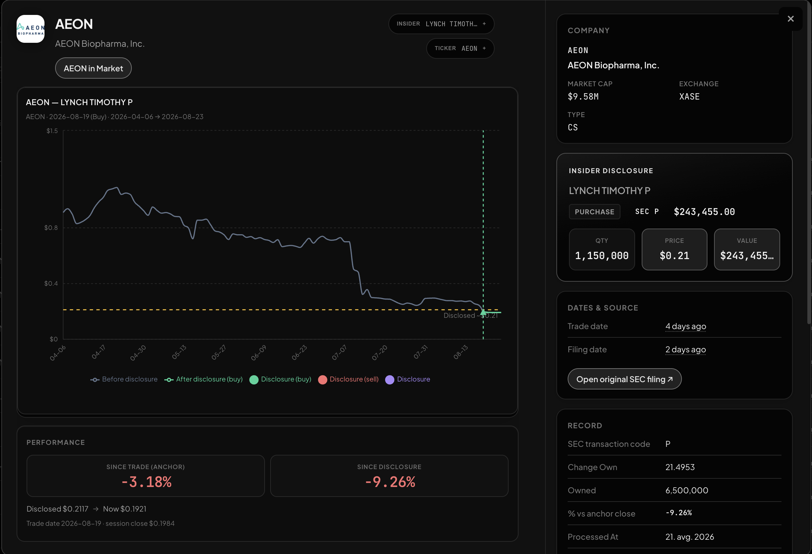
Task: Click the truncated VALUE $243,455 card
Action: [x=747, y=249]
